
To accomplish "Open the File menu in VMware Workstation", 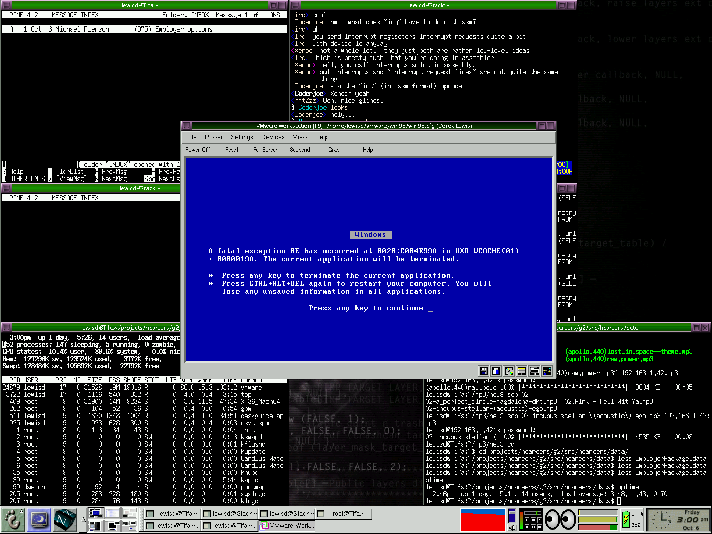I will pyautogui.click(x=191, y=137).
